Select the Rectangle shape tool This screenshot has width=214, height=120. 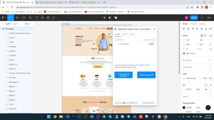(24, 18)
